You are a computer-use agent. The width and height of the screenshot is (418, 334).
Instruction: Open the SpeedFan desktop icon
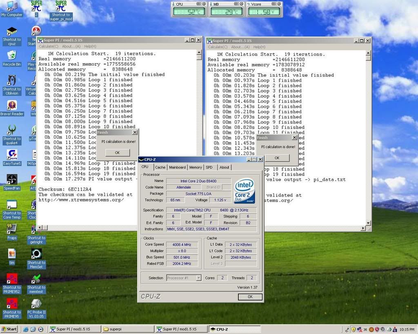[x=12, y=180]
